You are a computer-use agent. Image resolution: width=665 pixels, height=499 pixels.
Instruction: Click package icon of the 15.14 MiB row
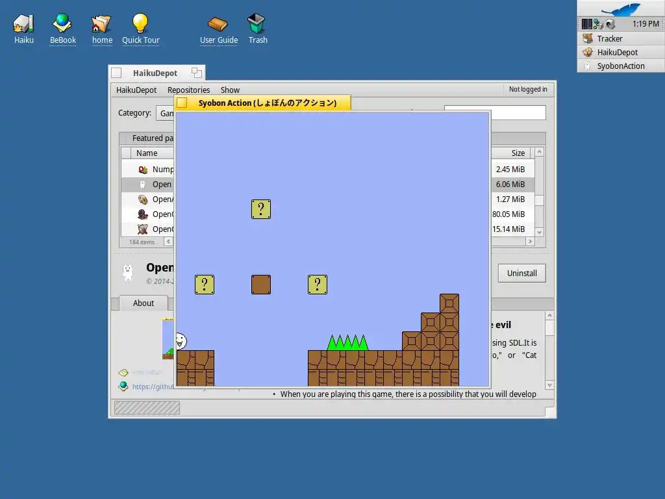click(x=143, y=229)
